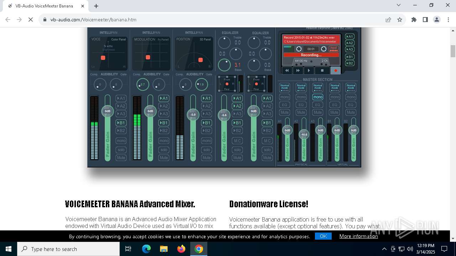456x256 pixels.
Task: Open Microsoft Edge from the taskbar
Action: pyautogui.click(x=146, y=249)
